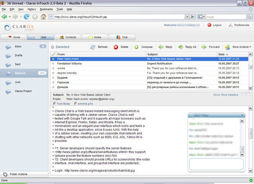
Task: Click the chat popup message input box
Action: pyautogui.click(x=216, y=164)
